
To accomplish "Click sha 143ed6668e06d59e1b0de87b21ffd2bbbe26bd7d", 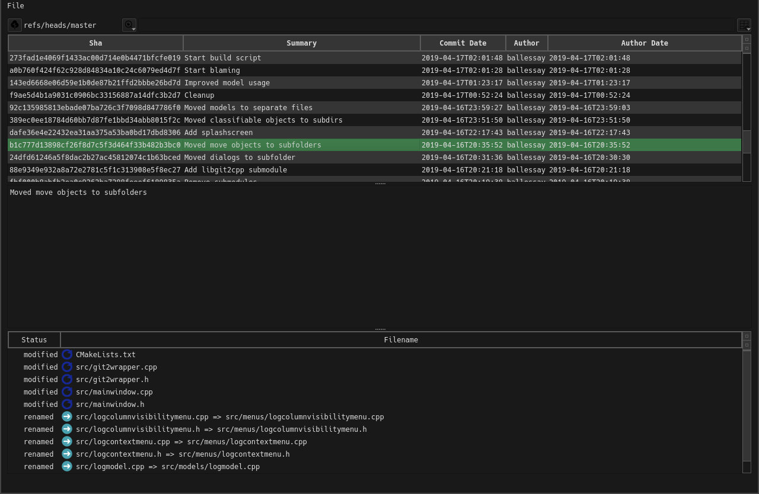I will [95, 83].
